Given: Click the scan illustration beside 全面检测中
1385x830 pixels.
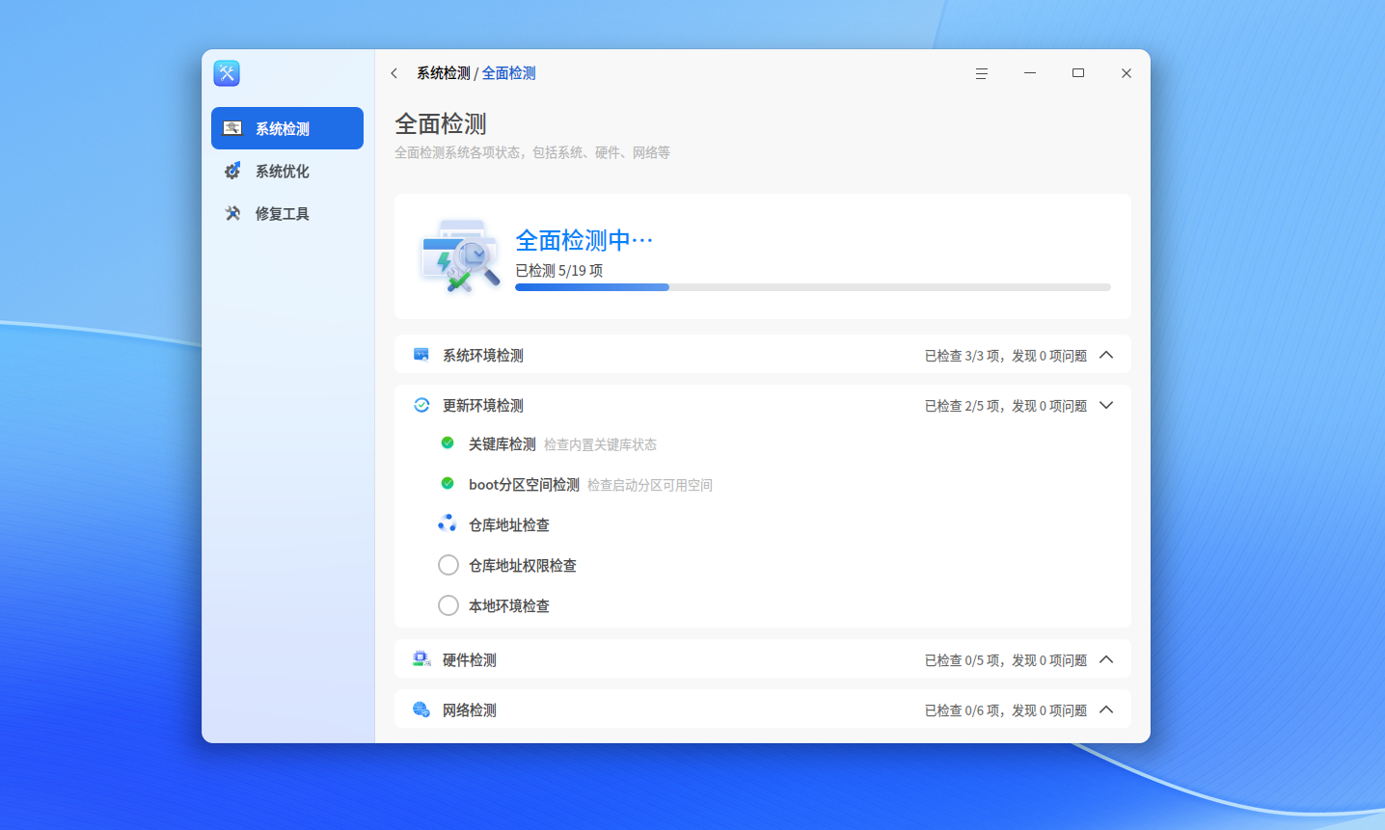Looking at the screenshot, I should tap(460, 255).
